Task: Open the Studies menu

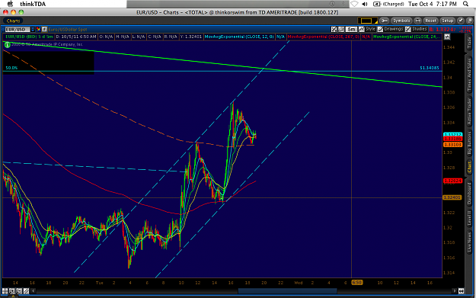Action: [416, 29]
